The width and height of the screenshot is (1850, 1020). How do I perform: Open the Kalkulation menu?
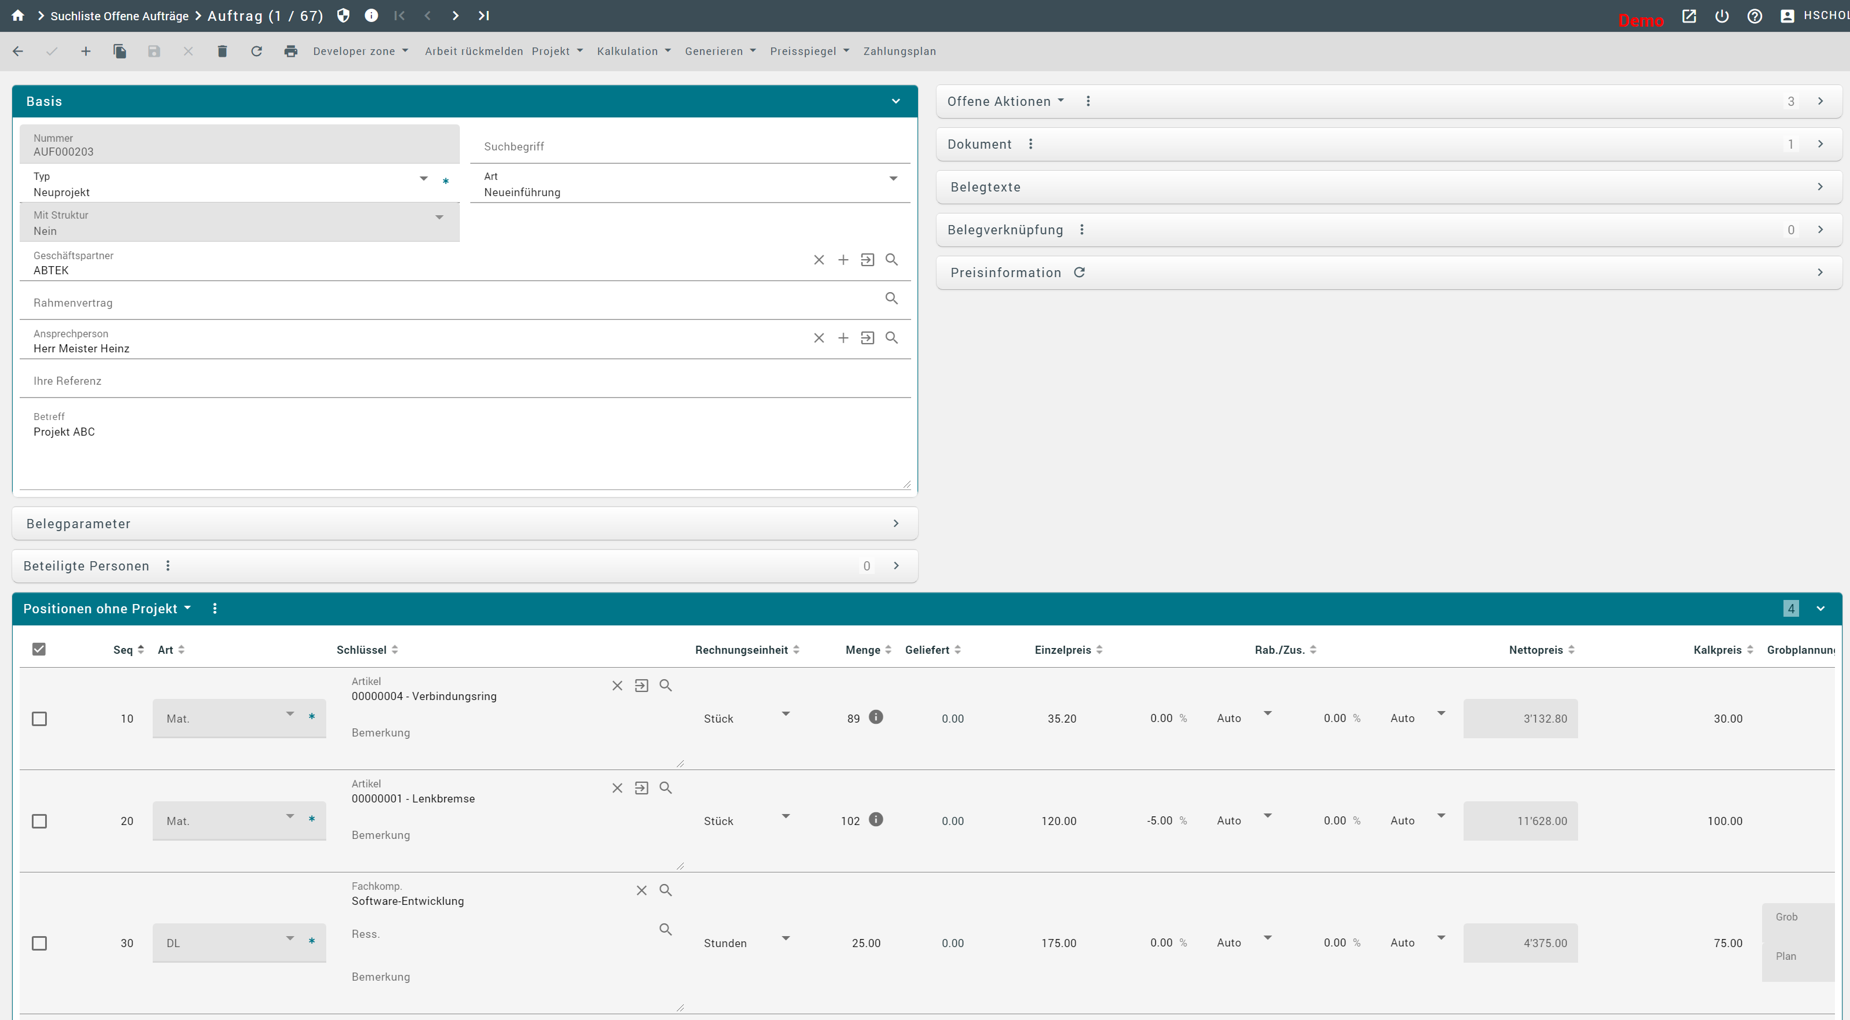pyautogui.click(x=633, y=51)
